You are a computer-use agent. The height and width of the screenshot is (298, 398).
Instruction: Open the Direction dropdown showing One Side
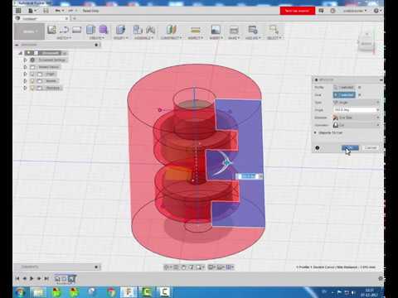click(x=357, y=118)
